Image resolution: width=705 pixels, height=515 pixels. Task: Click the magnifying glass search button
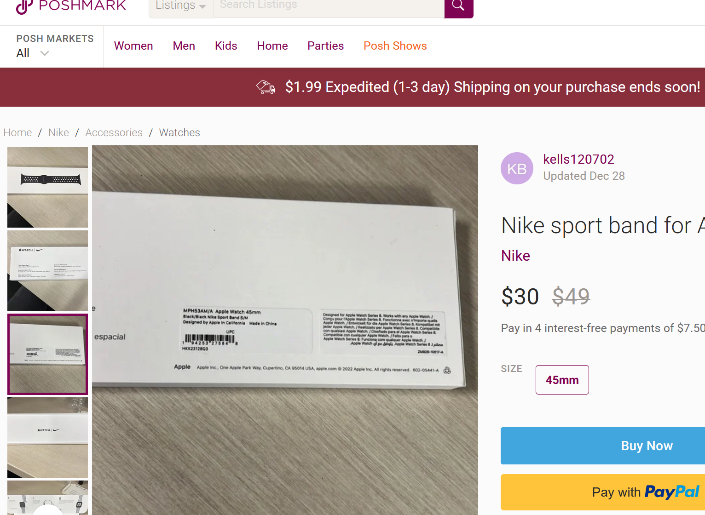pyautogui.click(x=458, y=6)
